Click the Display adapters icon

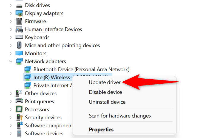[19, 13]
